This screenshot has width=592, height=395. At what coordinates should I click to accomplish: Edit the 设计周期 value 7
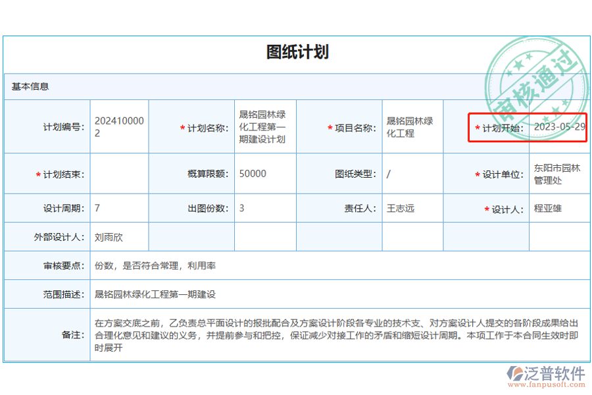point(119,208)
